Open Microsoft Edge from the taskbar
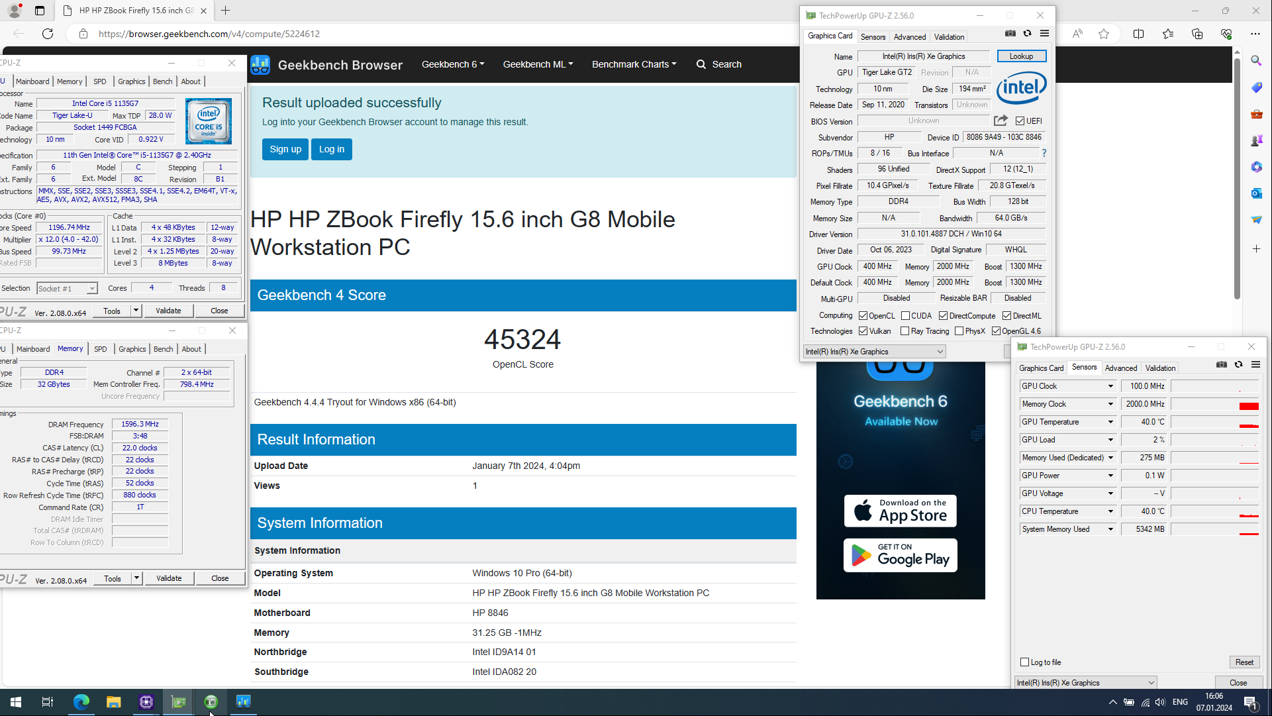1272x716 pixels. [81, 702]
